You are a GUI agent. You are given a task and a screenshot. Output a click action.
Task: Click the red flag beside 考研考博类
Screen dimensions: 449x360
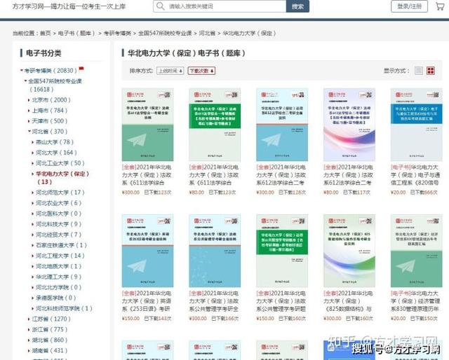81,69
